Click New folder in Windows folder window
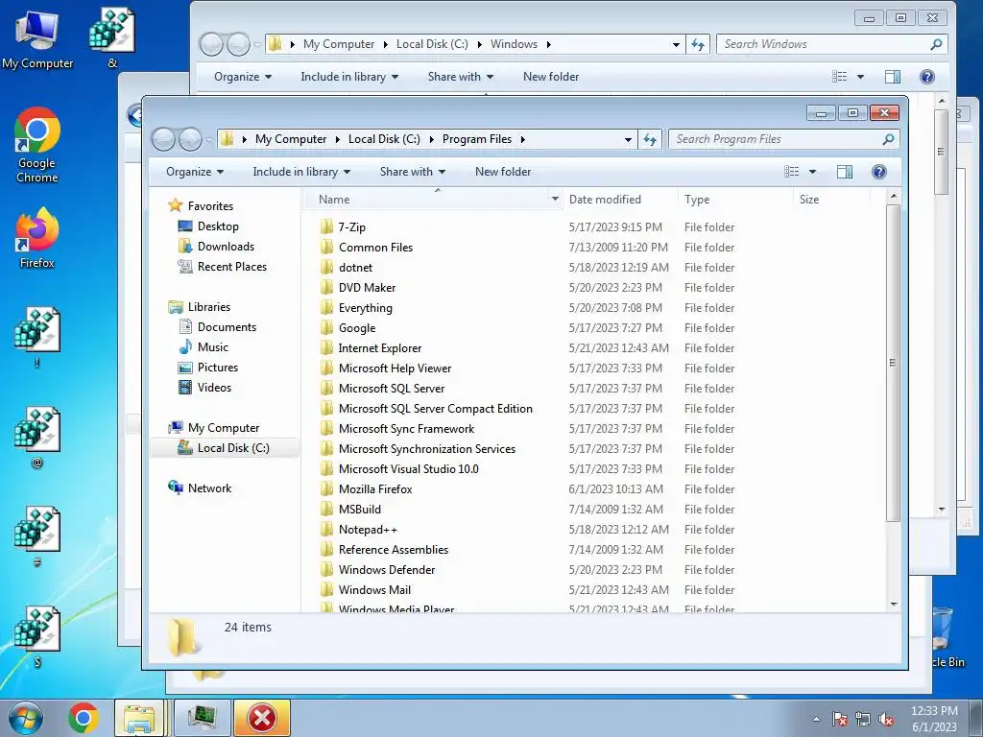The height and width of the screenshot is (737, 983). 551,77
